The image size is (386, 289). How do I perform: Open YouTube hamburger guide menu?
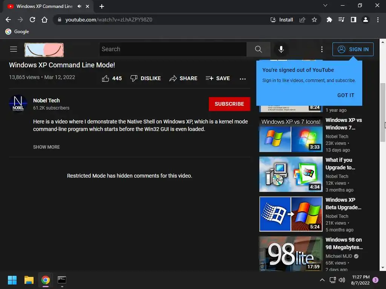click(14, 49)
